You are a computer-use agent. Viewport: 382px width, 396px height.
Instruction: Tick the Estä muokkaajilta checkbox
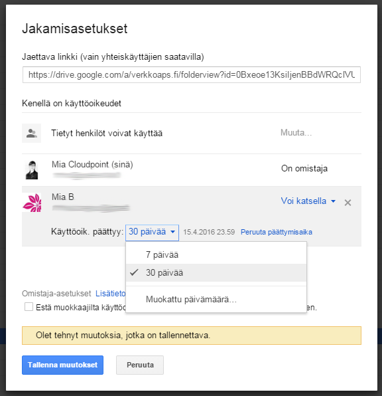(29, 307)
